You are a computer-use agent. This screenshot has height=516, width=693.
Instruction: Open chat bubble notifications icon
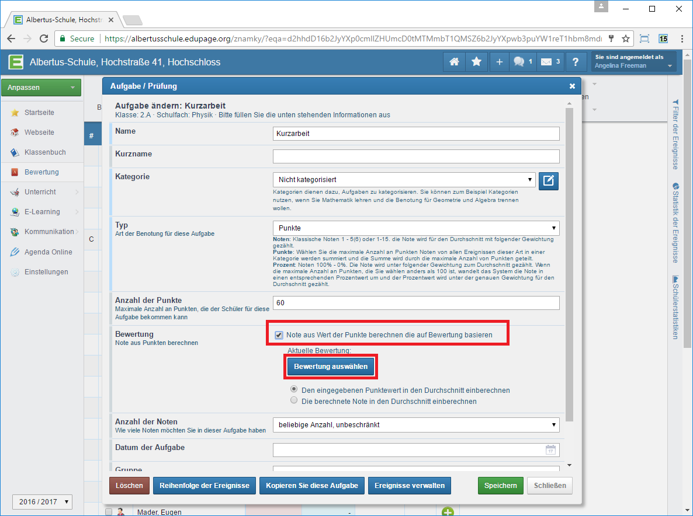[522, 62]
